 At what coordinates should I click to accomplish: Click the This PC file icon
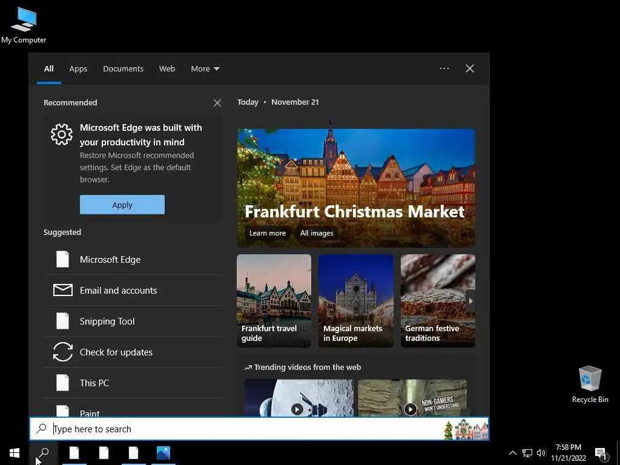[62, 383]
